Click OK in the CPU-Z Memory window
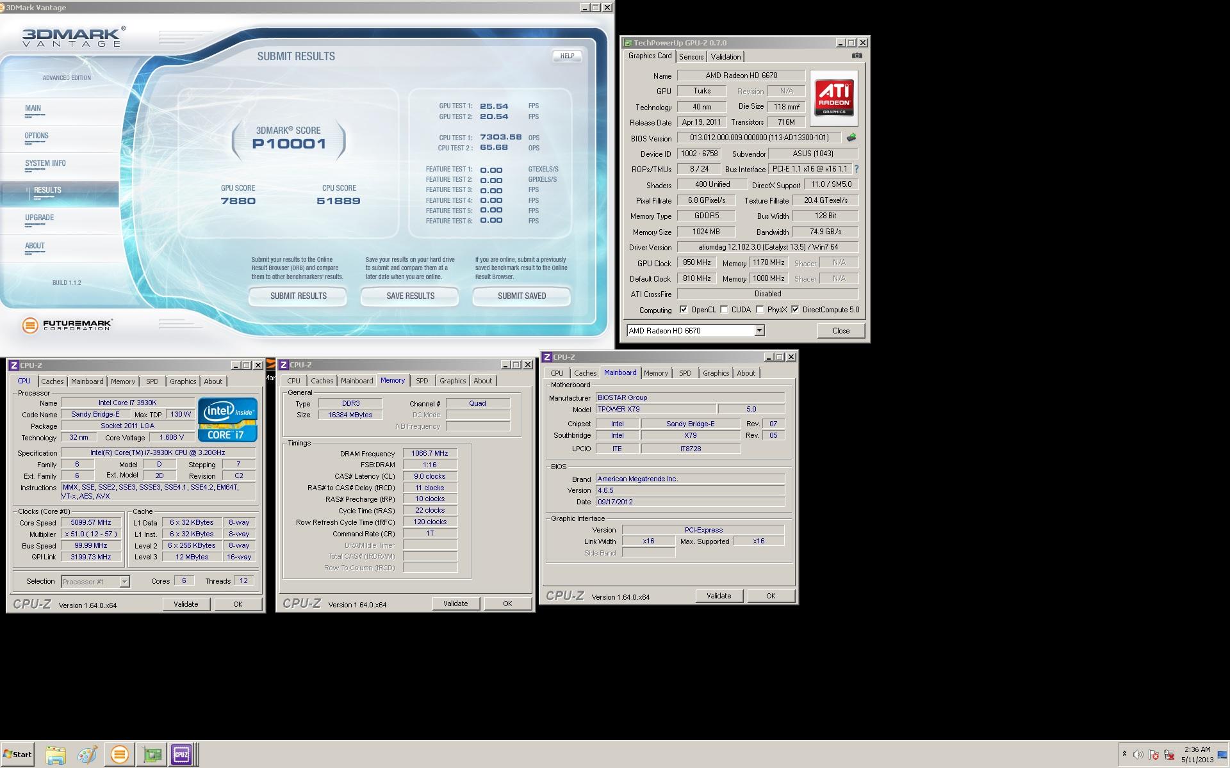 click(507, 604)
